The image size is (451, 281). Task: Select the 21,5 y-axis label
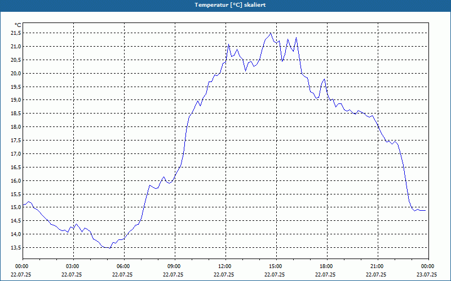(16, 33)
